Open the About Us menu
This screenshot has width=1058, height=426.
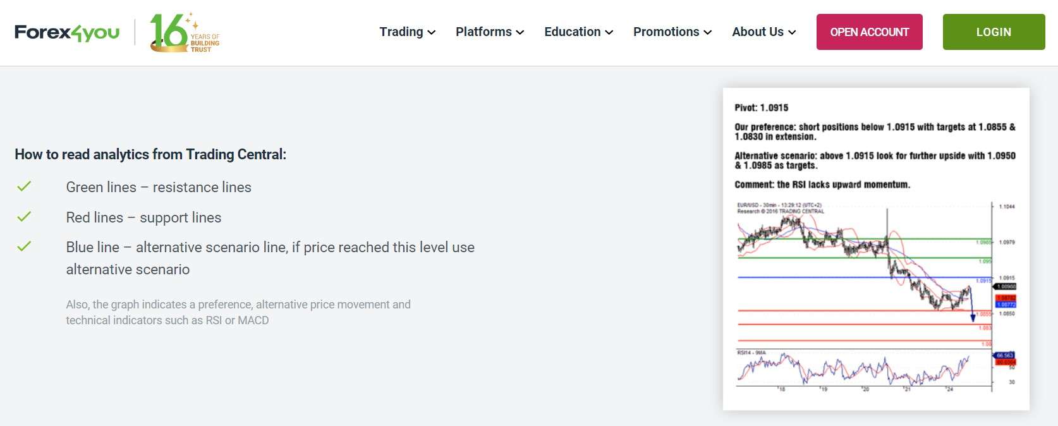(758, 32)
